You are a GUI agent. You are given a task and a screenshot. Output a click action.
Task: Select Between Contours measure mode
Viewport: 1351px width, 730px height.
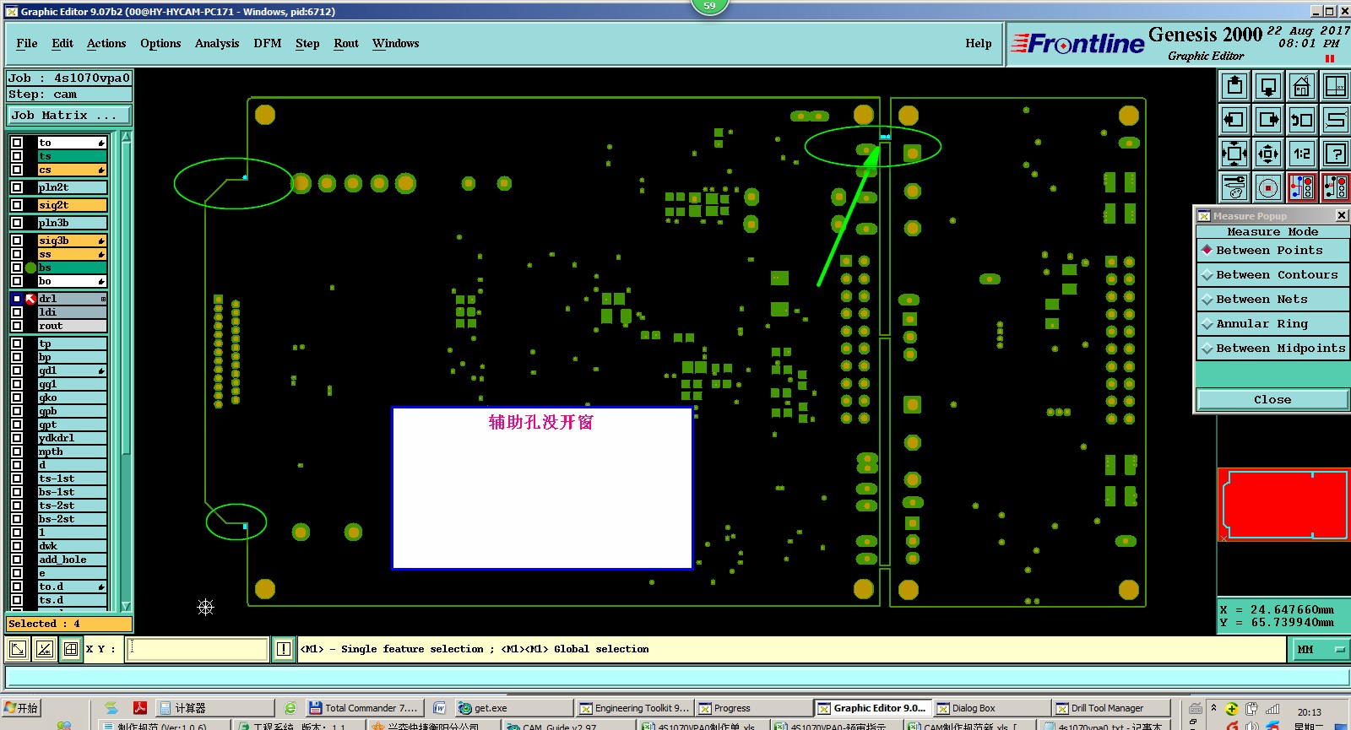pyautogui.click(x=1272, y=275)
